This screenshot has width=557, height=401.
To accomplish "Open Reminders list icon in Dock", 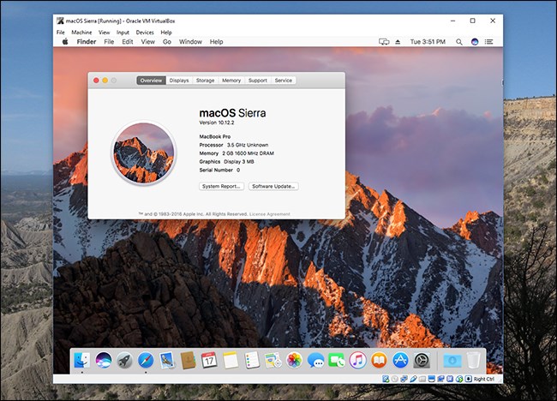I will 252,360.
